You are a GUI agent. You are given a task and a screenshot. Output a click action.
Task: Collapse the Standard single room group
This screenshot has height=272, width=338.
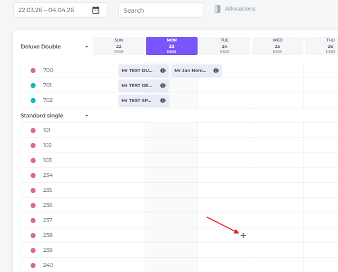[86, 116]
